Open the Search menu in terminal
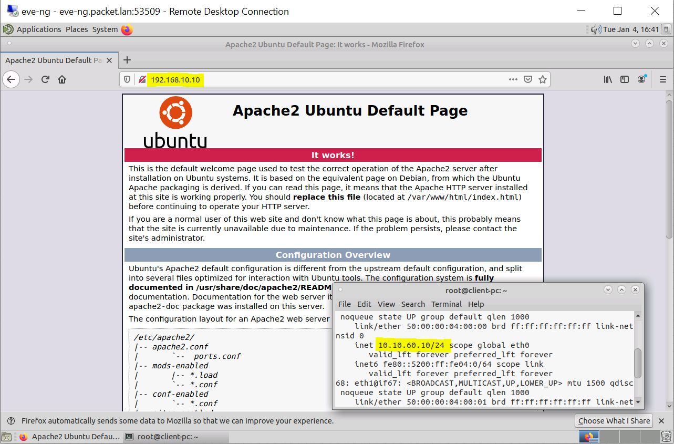This screenshot has width=674, height=444. click(413, 304)
